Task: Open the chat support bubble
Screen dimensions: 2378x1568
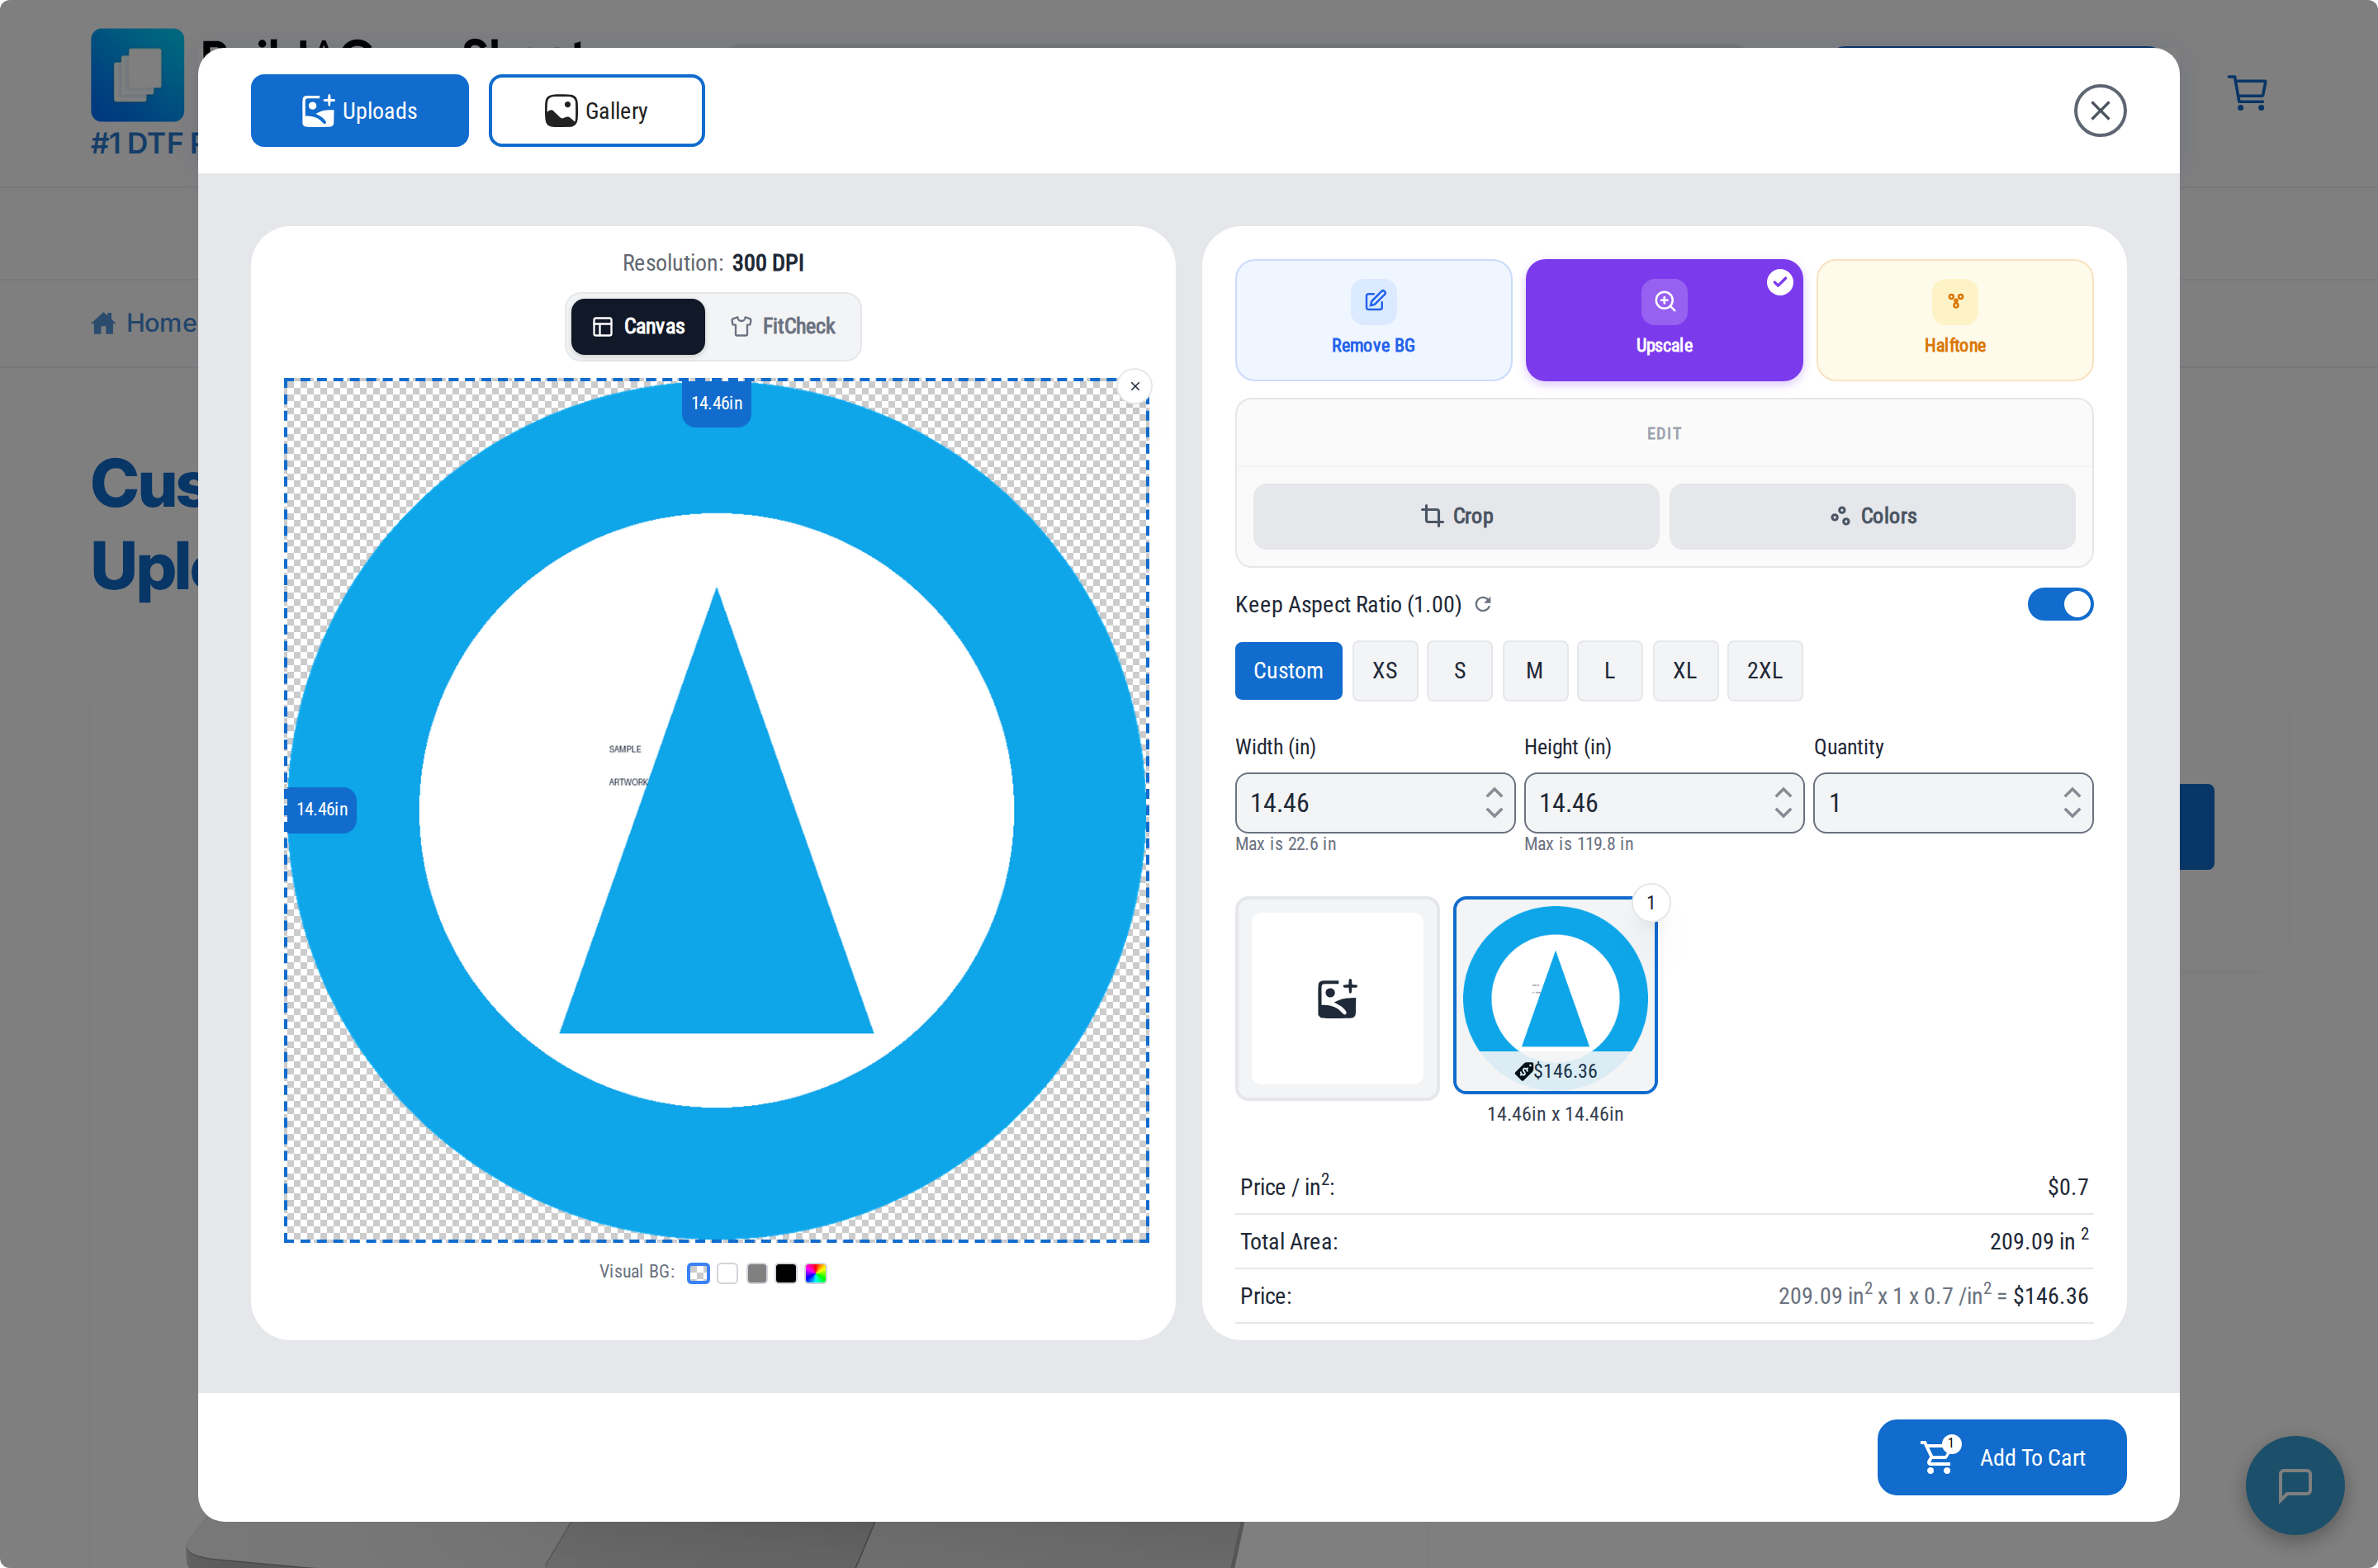Action: (2294, 1485)
